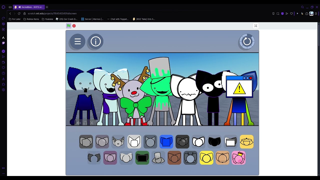Start the project with the green flag
The height and width of the screenshot is (180, 320).
[x=68, y=26]
